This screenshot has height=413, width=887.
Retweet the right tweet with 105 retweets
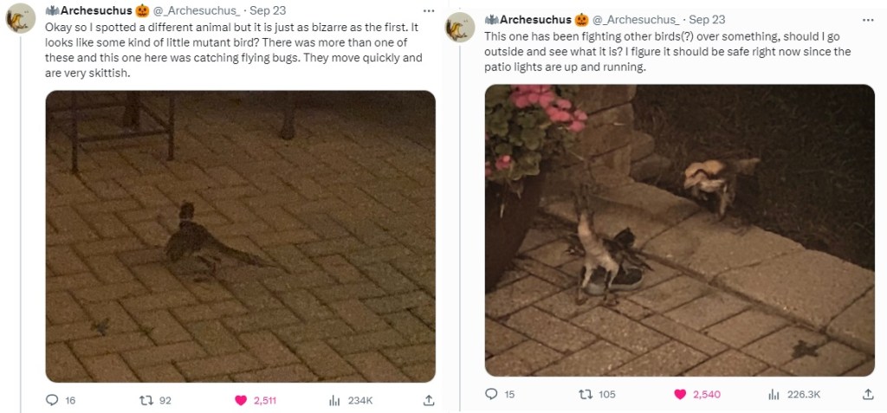(586, 394)
